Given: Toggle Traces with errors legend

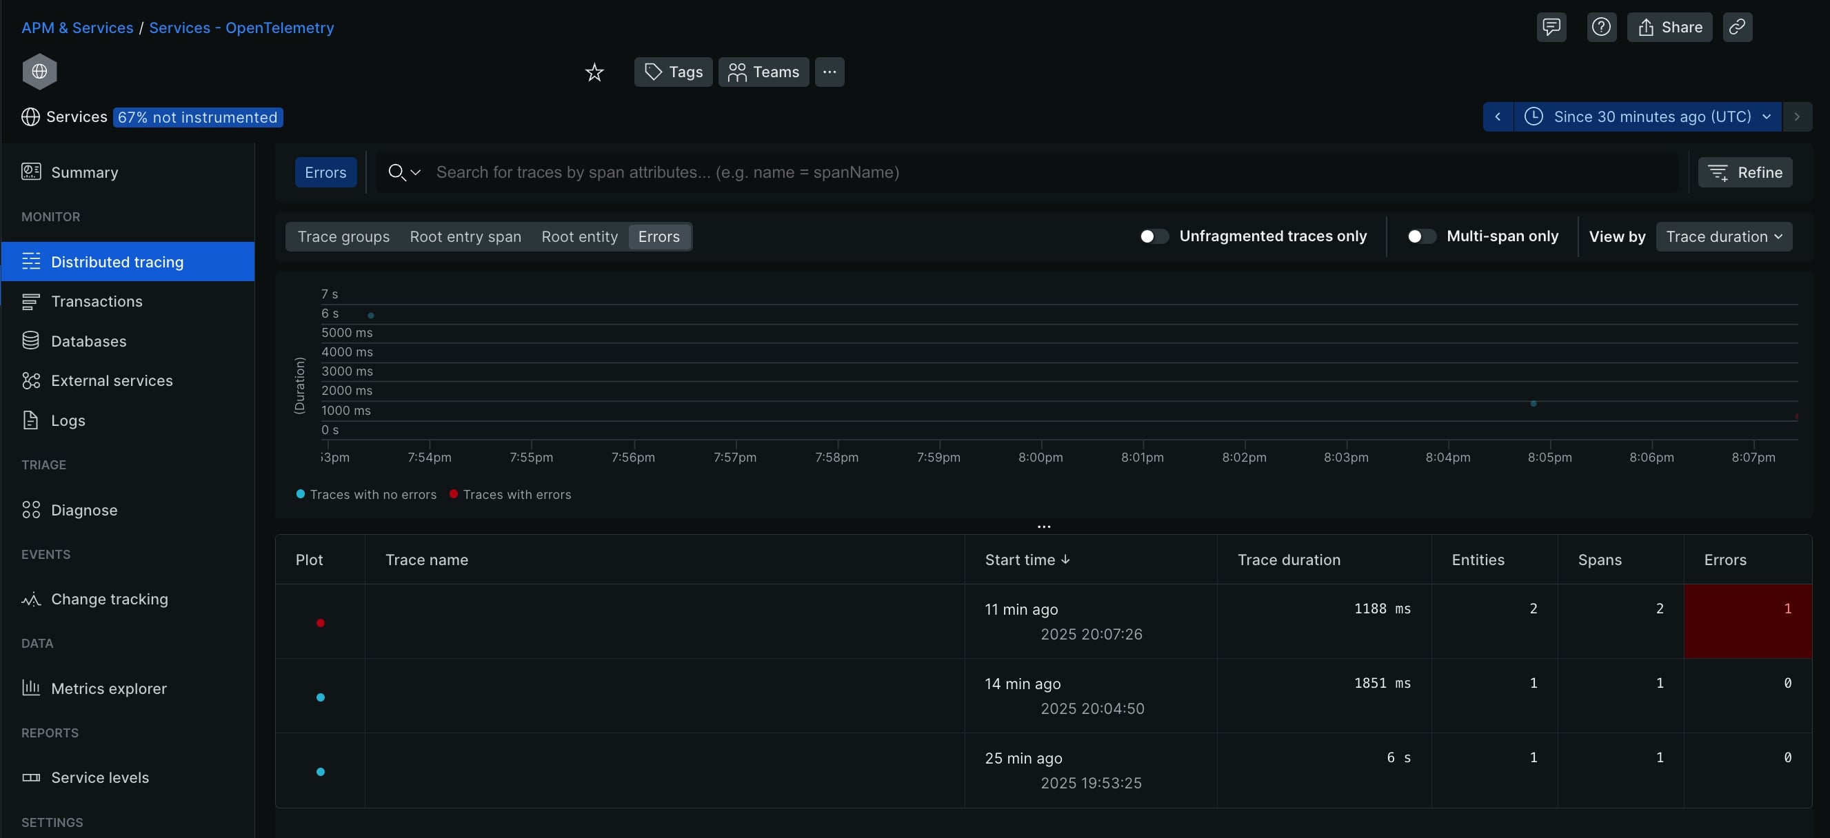Looking at the screenshot, I should click(x=510, y=494).
